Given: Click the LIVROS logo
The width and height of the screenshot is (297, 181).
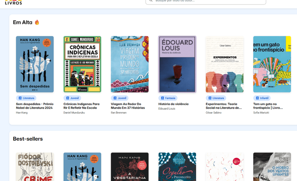Looking at the screenshot, I should click(x=13, y=2).
